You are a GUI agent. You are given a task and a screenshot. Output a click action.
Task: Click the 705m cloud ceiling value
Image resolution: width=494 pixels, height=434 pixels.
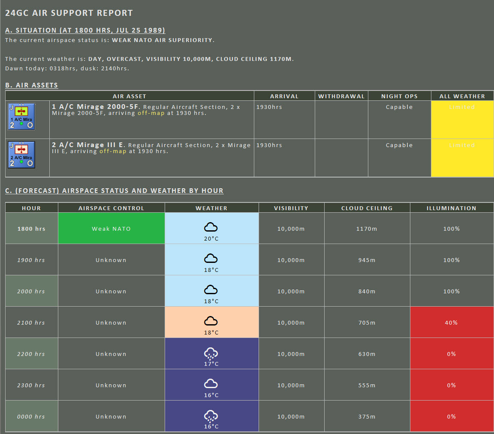tap(367, 323)
